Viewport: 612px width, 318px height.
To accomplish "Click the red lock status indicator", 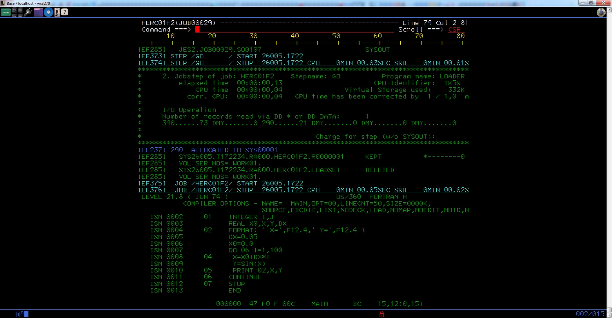I will [x=382, y=314].
